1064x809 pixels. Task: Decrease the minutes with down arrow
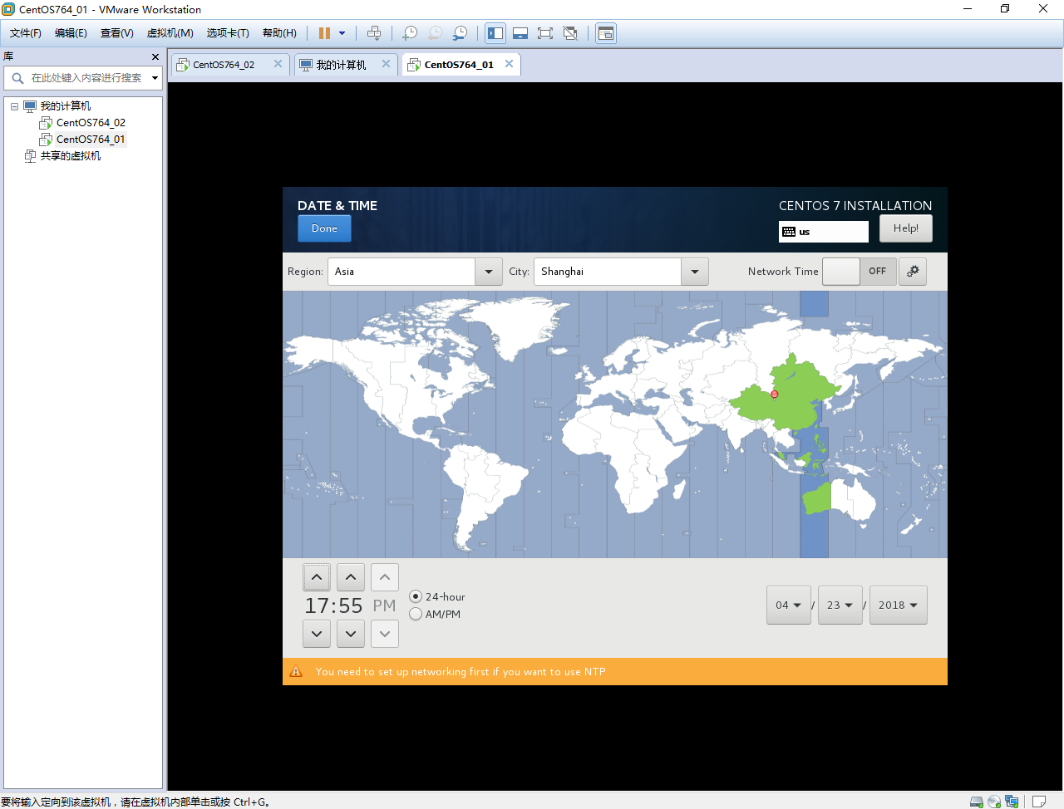pos(351,634)
